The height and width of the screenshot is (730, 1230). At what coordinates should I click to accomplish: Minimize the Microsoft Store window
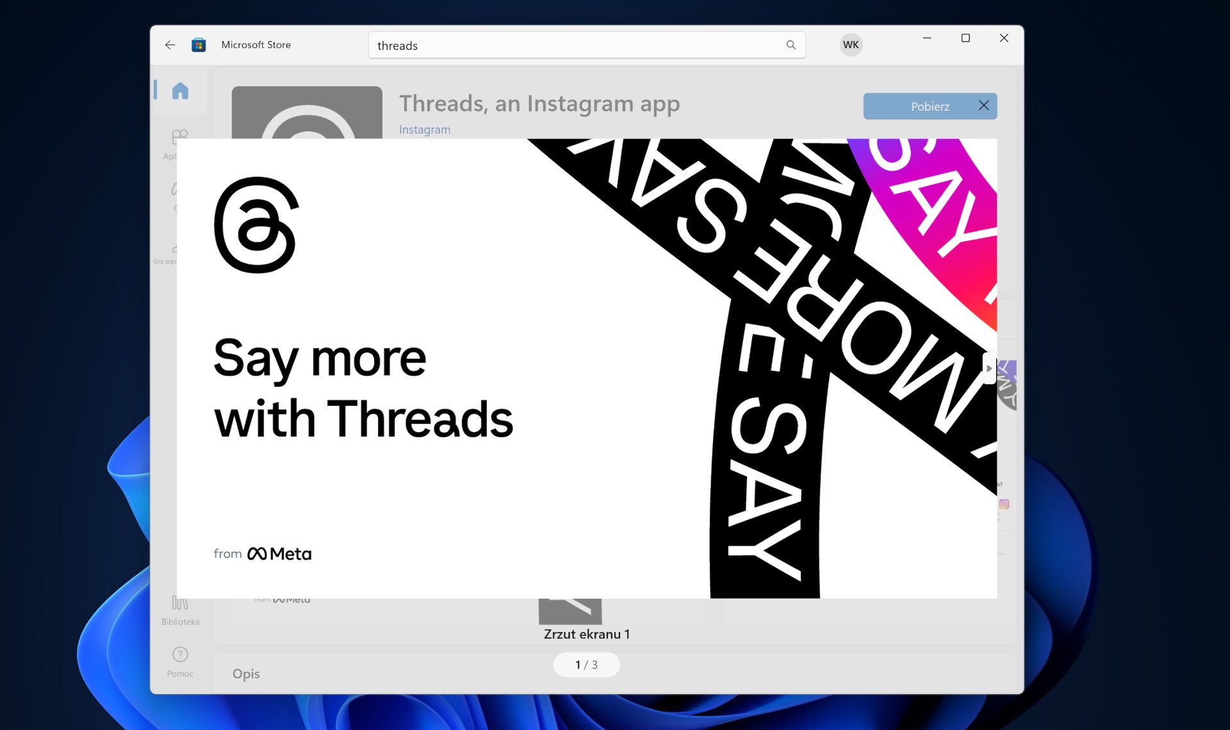tap(927, 38)
